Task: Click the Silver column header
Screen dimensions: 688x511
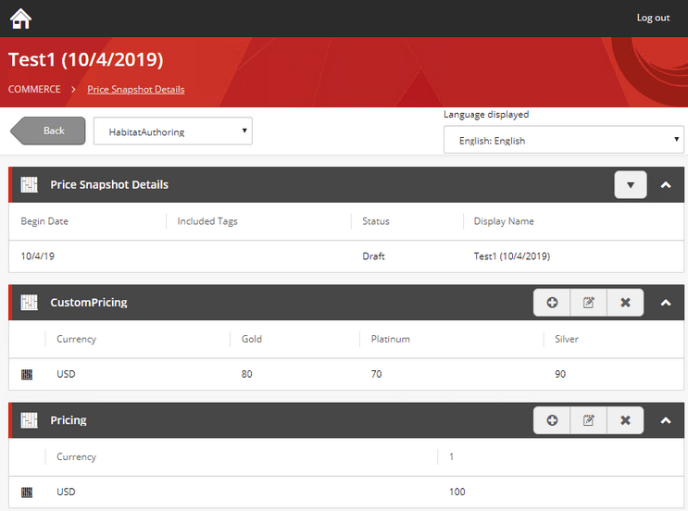Action: coord(567,339)
